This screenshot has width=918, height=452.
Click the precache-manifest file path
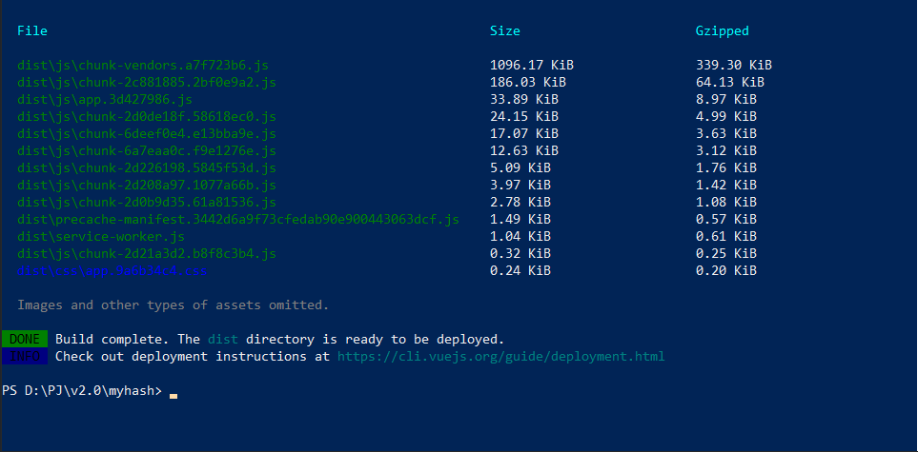pyautogui.click(x=237, y=219)
